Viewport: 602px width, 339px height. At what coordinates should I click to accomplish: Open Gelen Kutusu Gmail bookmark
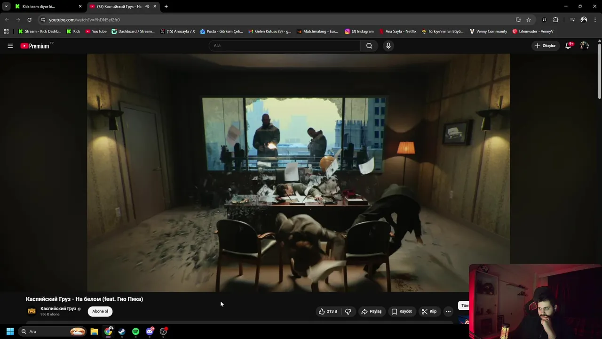pos(270,32)
